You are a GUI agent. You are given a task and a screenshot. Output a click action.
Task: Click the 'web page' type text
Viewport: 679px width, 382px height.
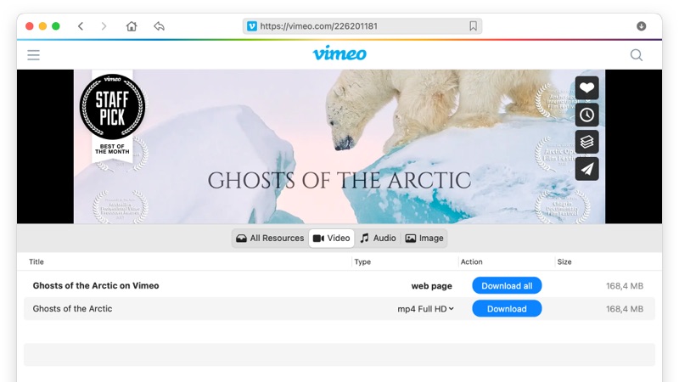[x=431, y=286]
